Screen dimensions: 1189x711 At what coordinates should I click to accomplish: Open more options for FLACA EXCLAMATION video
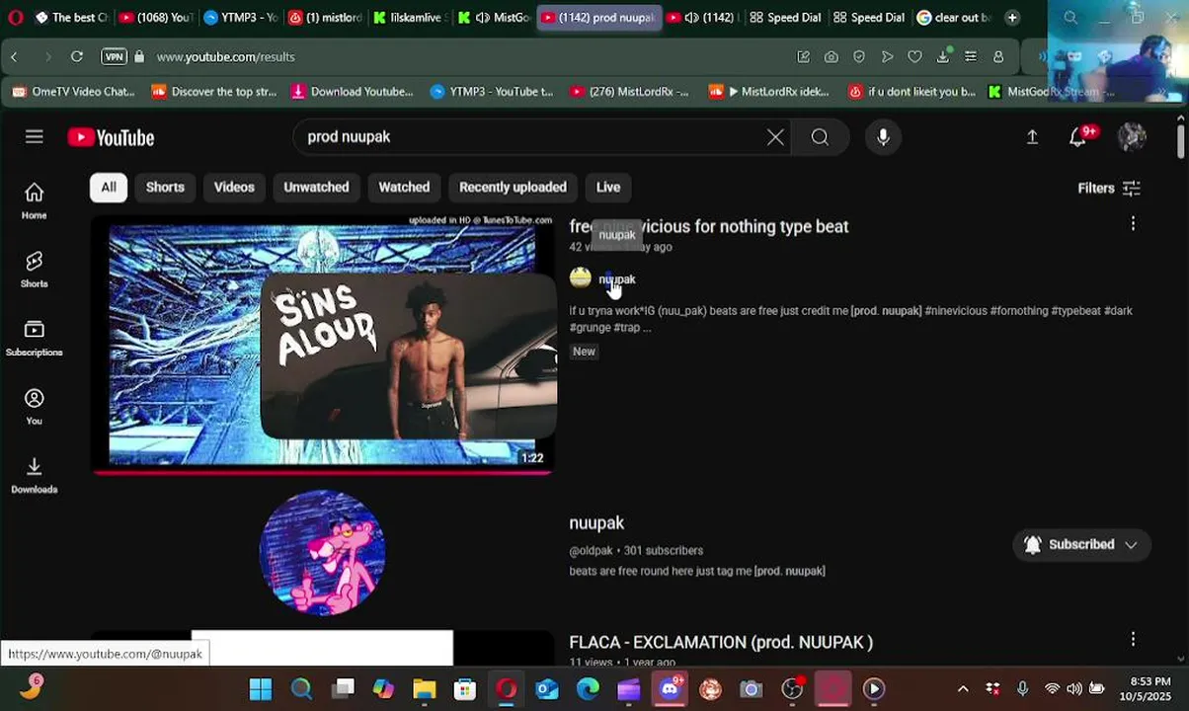1133,640
